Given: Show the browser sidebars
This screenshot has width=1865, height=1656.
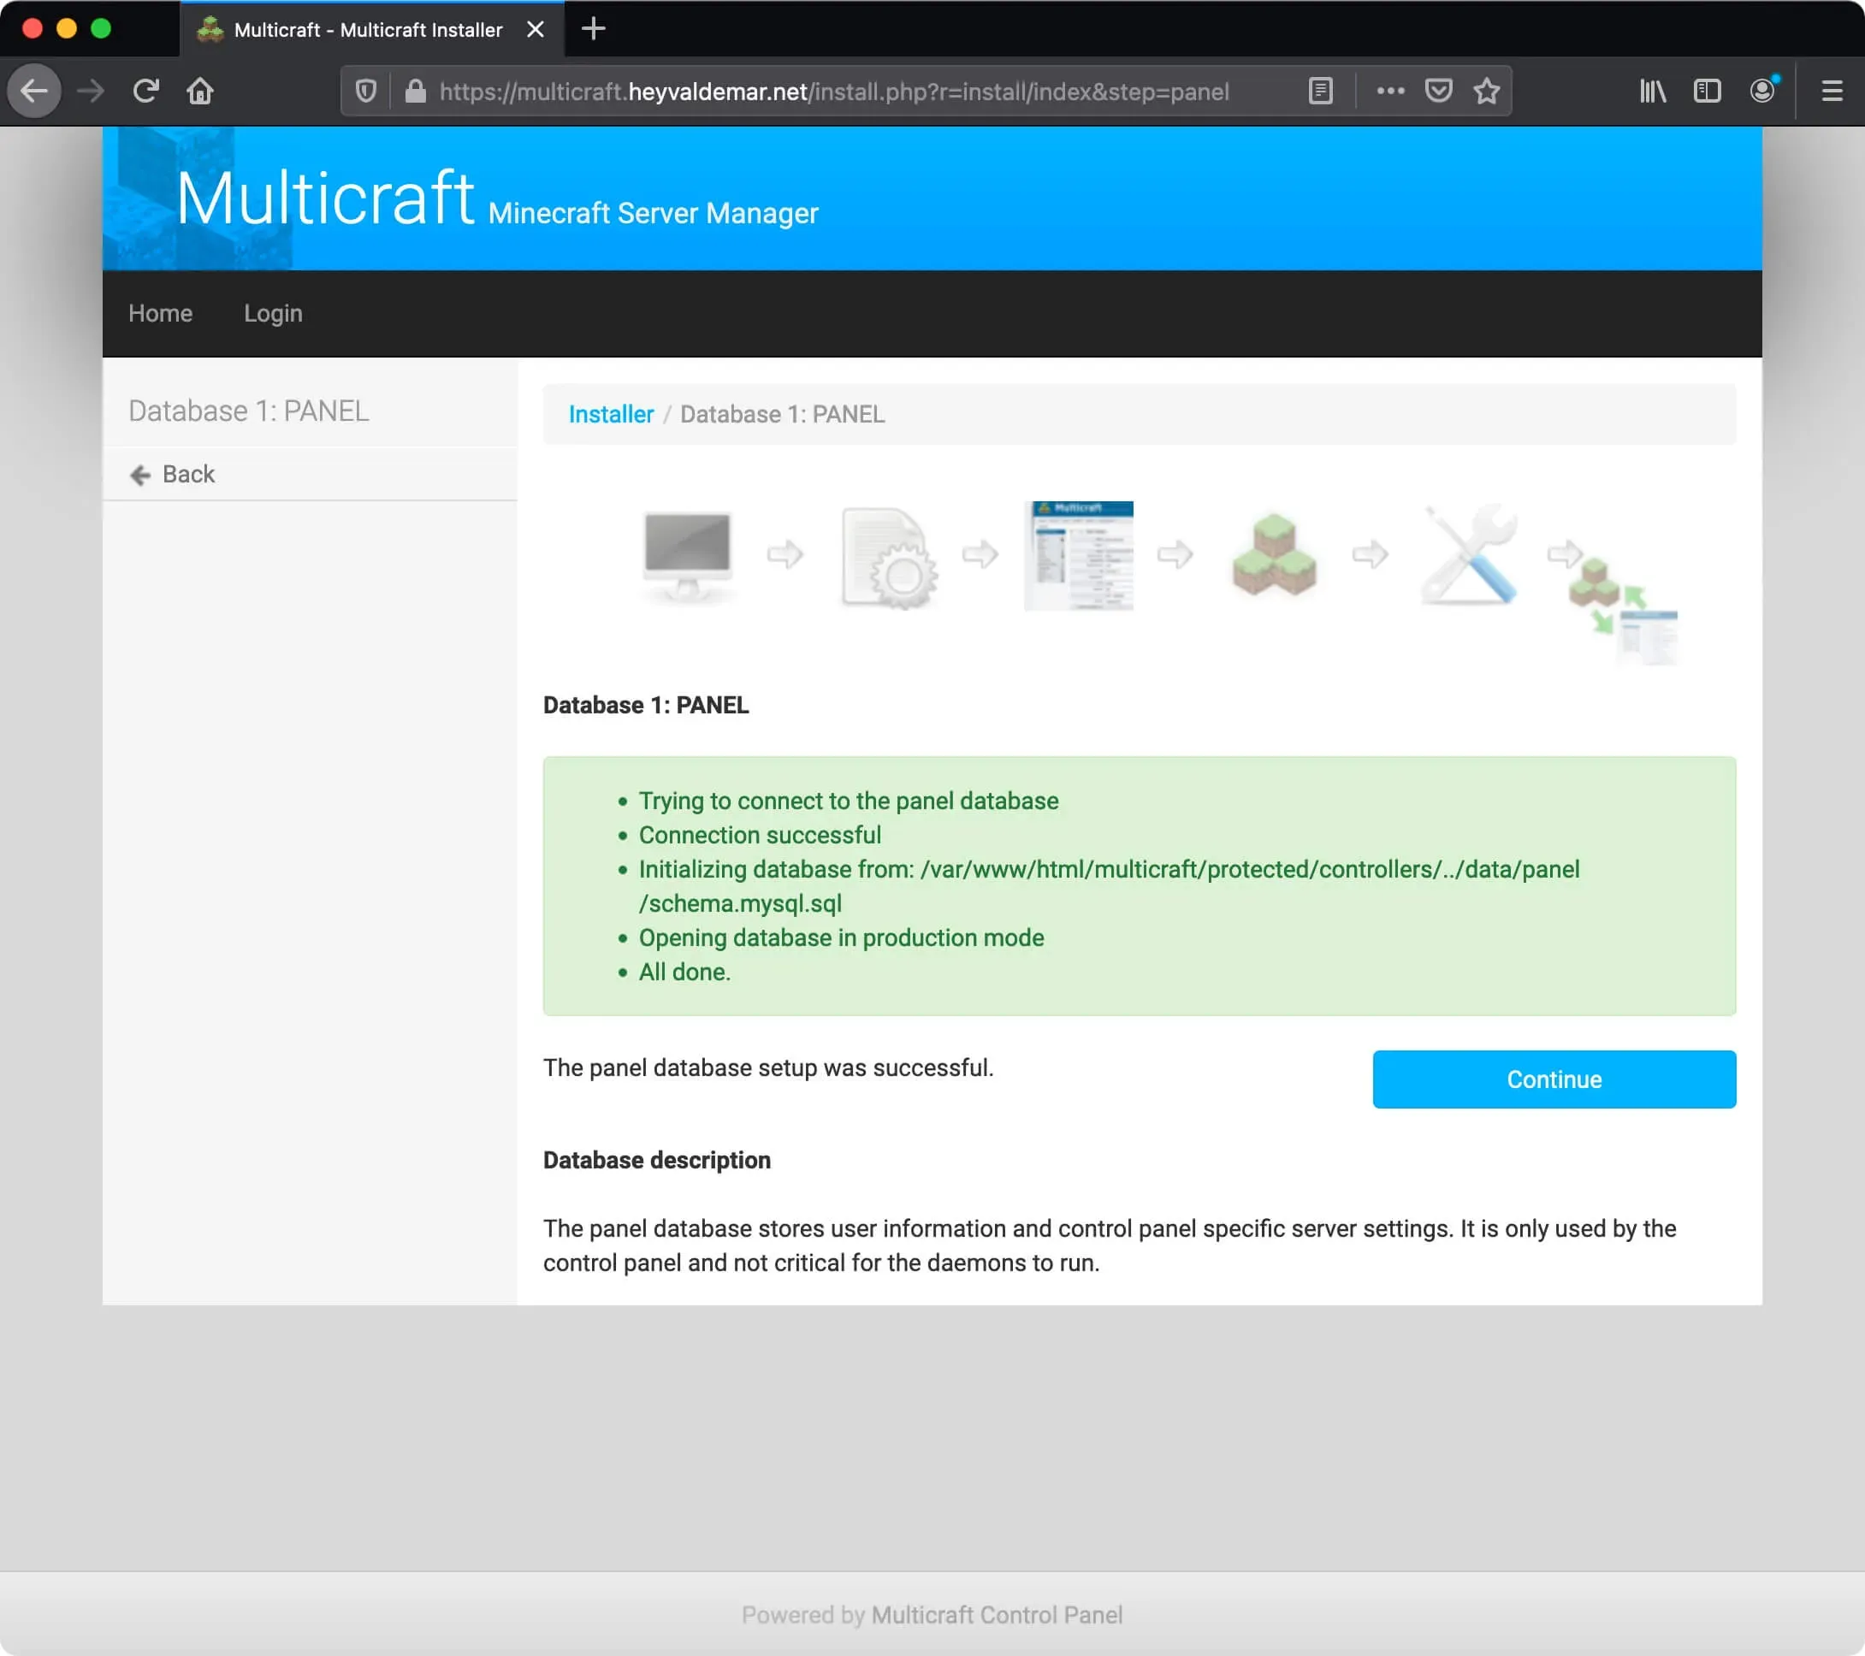Looking at the screenshot, I should 1707,92.
